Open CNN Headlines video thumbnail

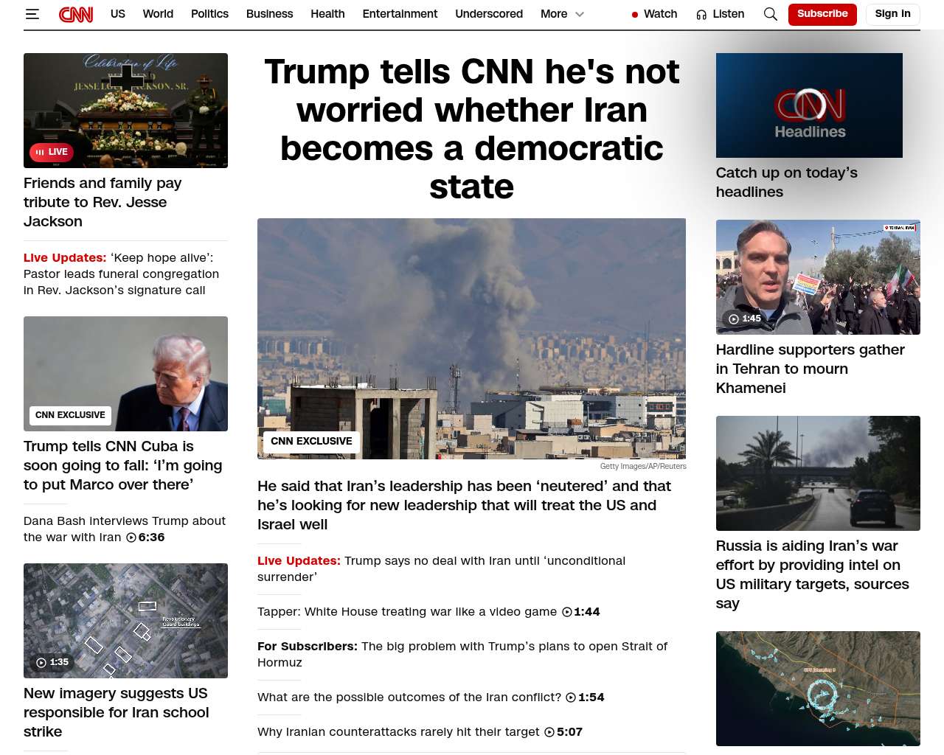pyautogui.click(x=809, y=105)
